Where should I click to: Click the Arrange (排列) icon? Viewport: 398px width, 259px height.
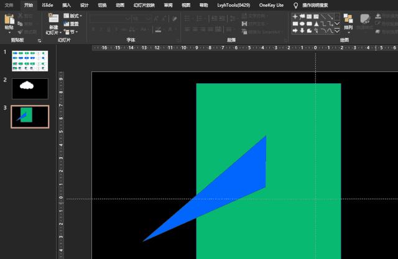pos(348,19)
